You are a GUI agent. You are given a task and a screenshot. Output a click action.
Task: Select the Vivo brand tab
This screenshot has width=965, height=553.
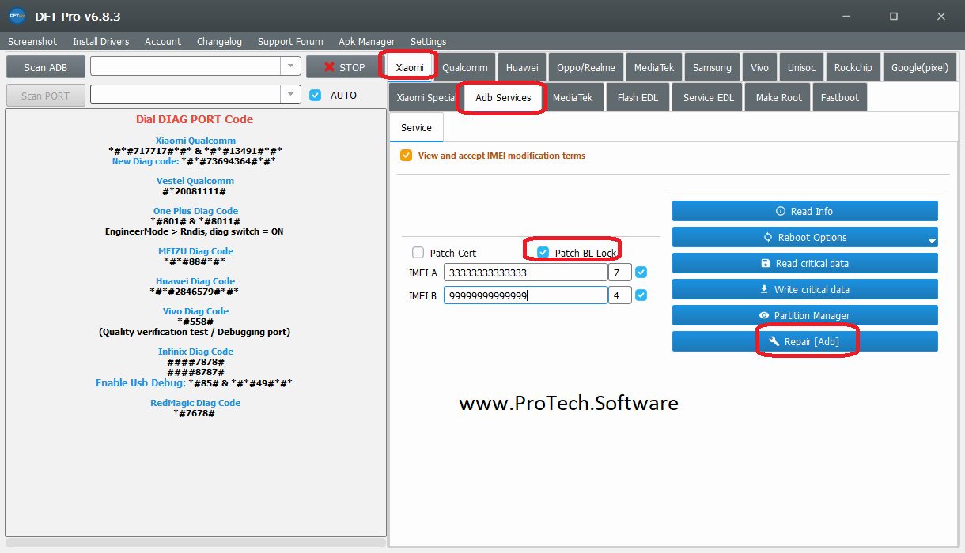click(760, 67)
